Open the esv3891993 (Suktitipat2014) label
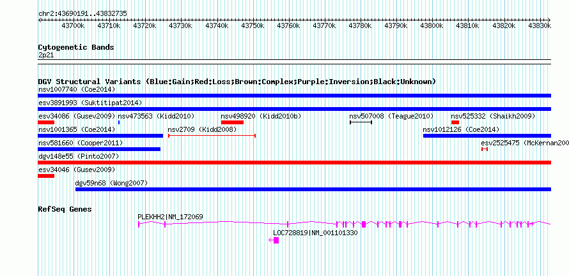Viewport: 569px width, 276px height. [90, 103]
